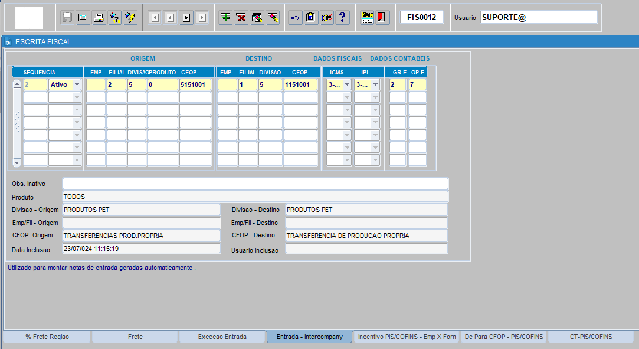Open the Menu icon in toolbar
Image resolution: width=639 pixels, height=349 pixels.
coord(367,18)
